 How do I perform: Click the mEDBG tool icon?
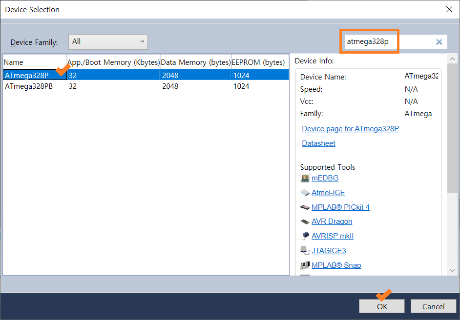point(305,178)
